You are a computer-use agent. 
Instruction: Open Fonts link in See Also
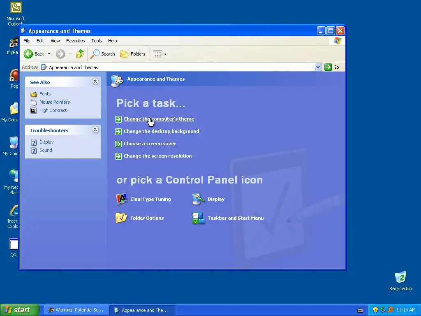(x=45, y=94)
